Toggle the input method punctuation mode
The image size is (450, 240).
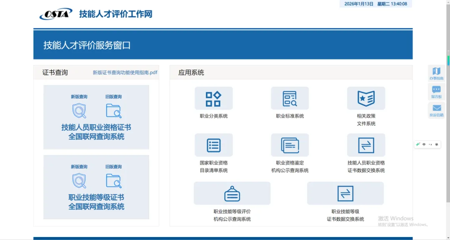[430, 145]
